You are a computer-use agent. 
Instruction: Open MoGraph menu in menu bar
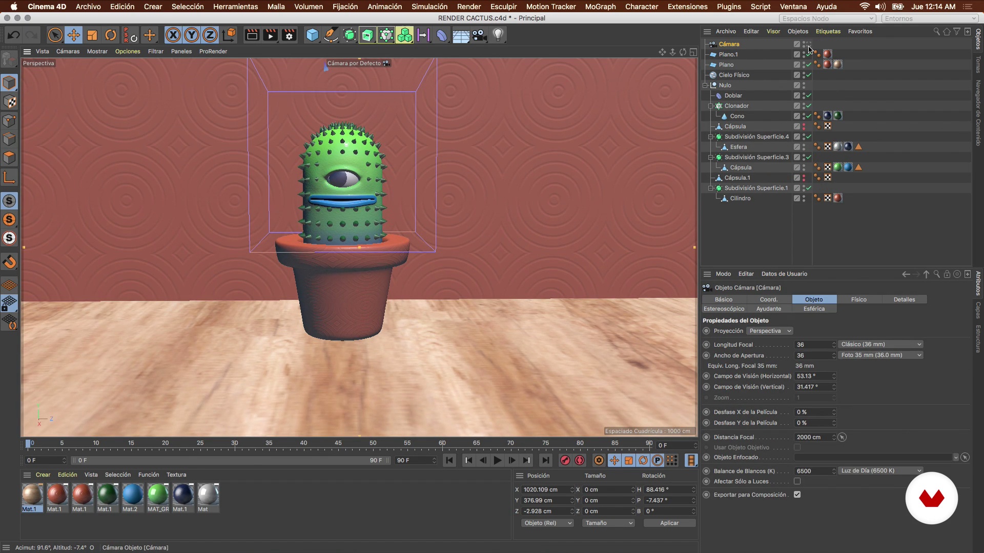coord(600,7)
